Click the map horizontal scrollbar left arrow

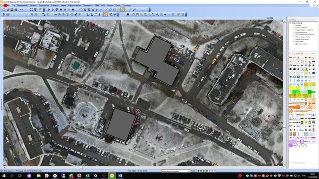click(5, 168)
